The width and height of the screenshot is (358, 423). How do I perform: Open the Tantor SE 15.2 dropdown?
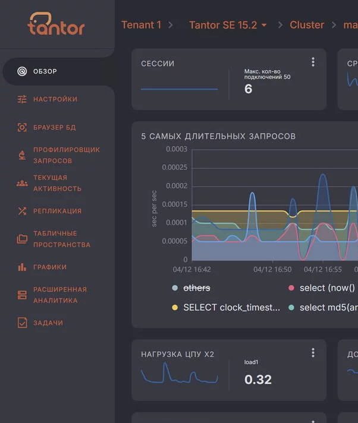point(228,25)
